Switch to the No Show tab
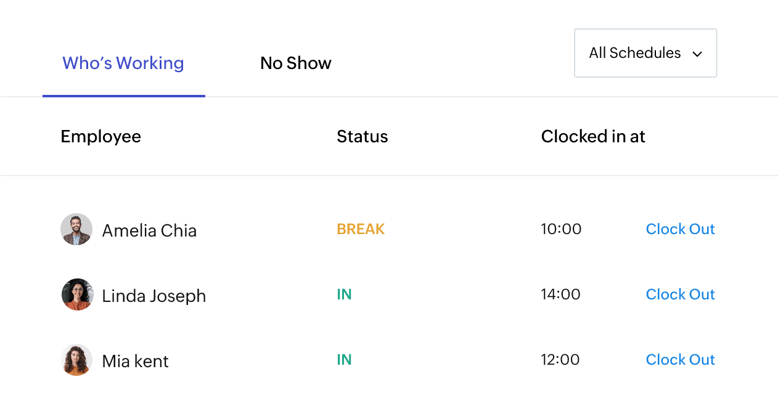Image resolution: width=778 pixels, height=414 pixels. coord(296,63)
